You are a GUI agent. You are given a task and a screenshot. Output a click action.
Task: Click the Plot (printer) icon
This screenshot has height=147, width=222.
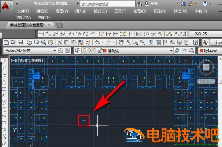(29, 42)
